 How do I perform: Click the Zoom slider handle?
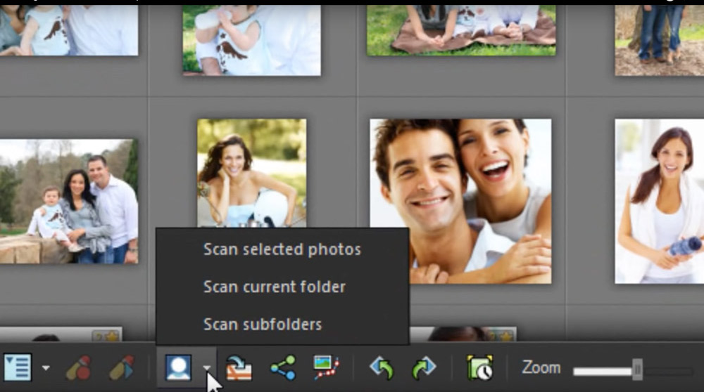coord(637,370)
